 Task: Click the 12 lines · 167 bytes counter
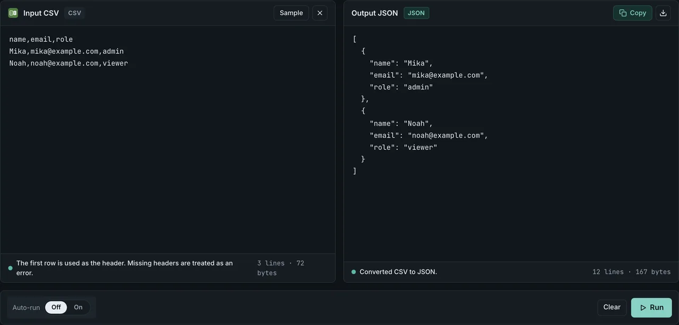pos(631,272)
